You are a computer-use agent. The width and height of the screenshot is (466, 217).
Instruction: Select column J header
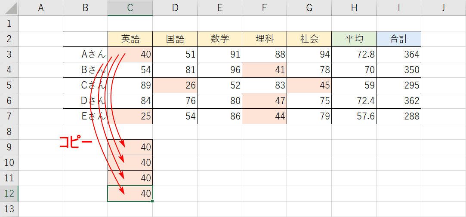point(444,8)
